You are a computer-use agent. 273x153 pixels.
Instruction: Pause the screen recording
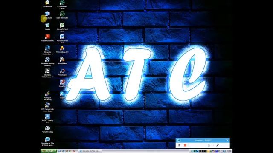(x=179, y=145)
